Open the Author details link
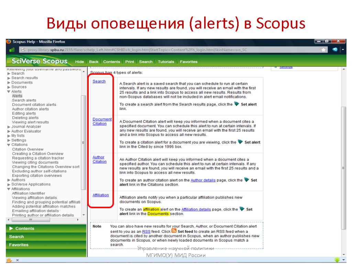Image resolution: width=352 pixels, height=264 pixels. point(203,180)
